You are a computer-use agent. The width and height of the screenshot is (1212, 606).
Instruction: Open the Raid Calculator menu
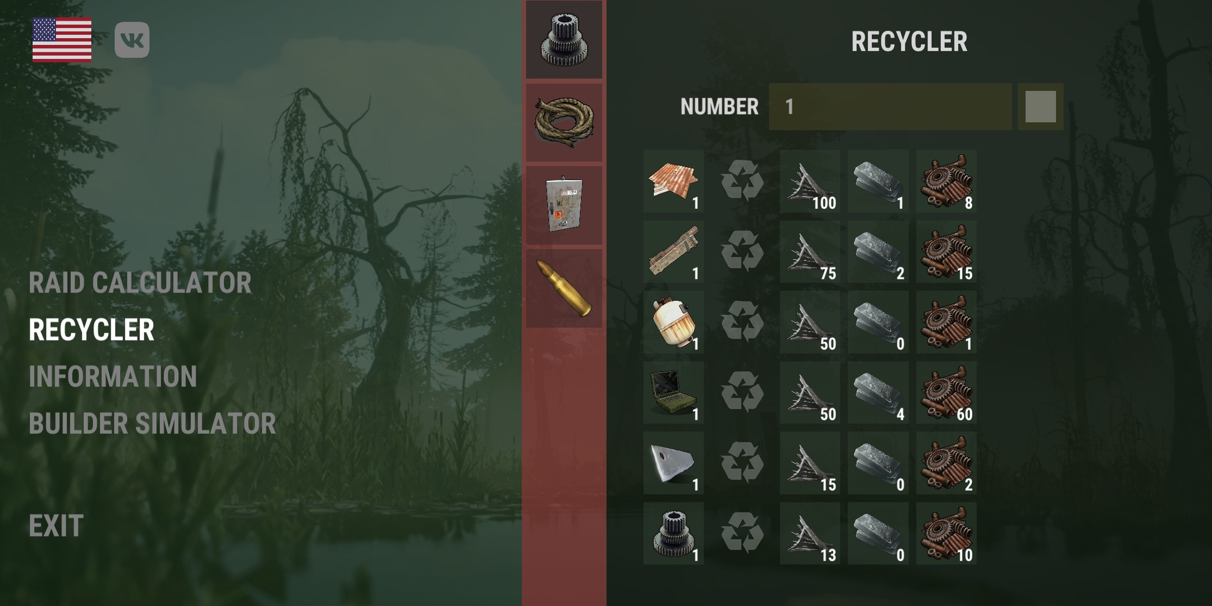pyautogui.click(x=140, y=283)
